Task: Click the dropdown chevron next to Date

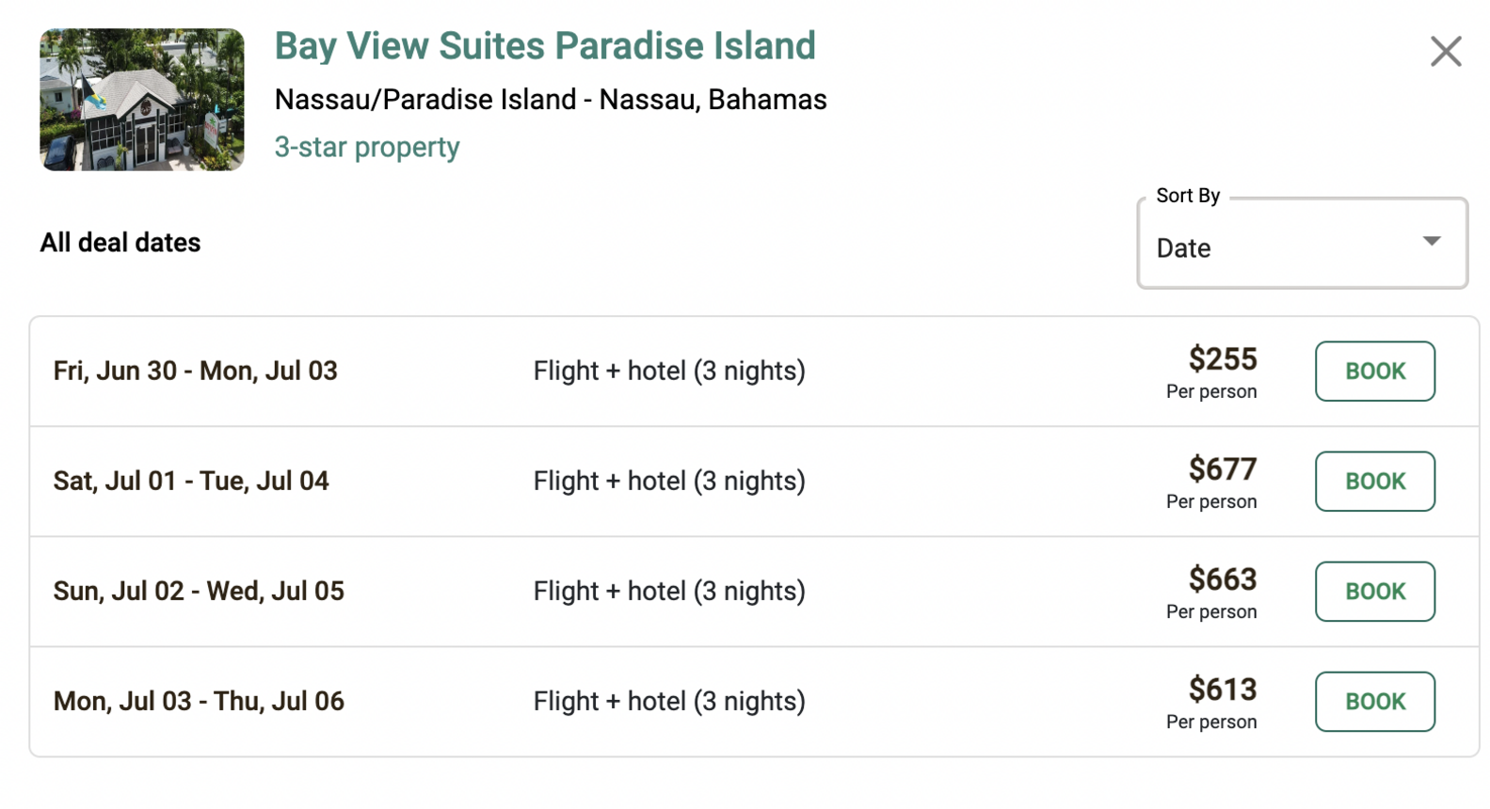Action: pyautogui.click(x=1430, y=242)
